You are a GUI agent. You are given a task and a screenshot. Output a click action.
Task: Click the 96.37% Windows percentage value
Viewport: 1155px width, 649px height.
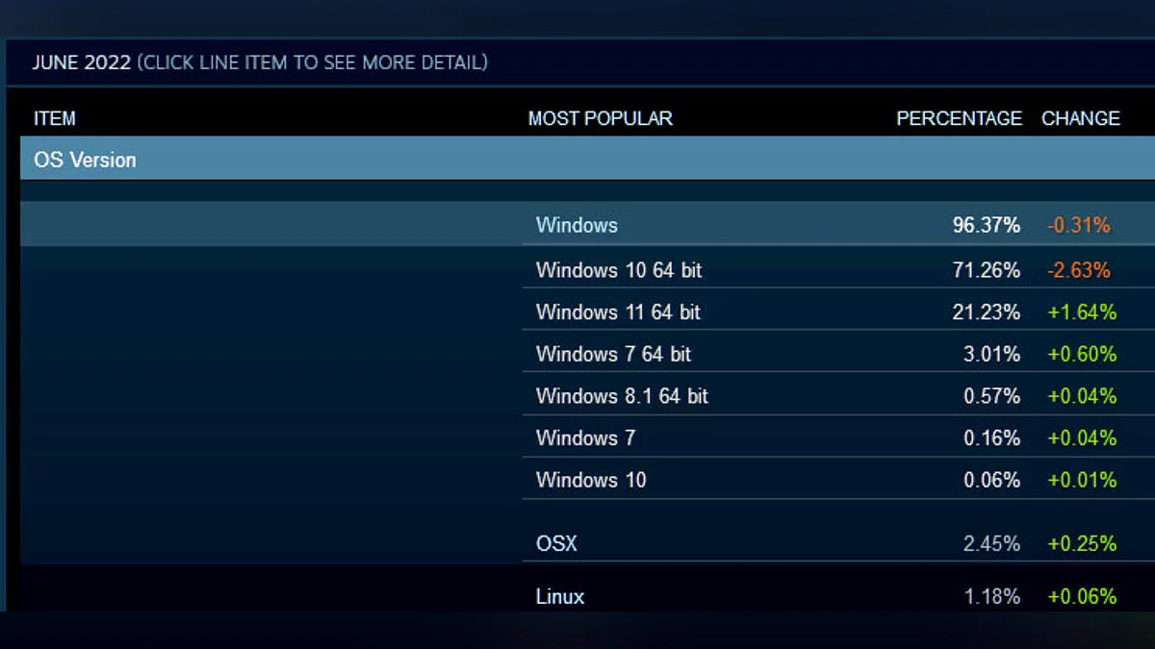click(x=986, y=225)
